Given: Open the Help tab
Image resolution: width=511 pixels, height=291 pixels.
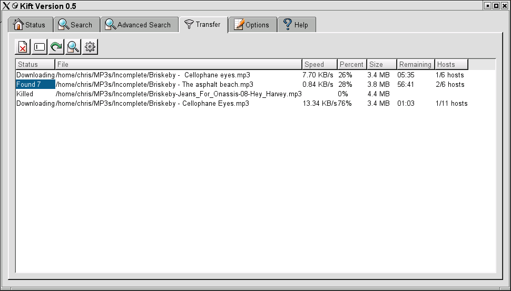Looking at the screenshot, I should point(297,25).
